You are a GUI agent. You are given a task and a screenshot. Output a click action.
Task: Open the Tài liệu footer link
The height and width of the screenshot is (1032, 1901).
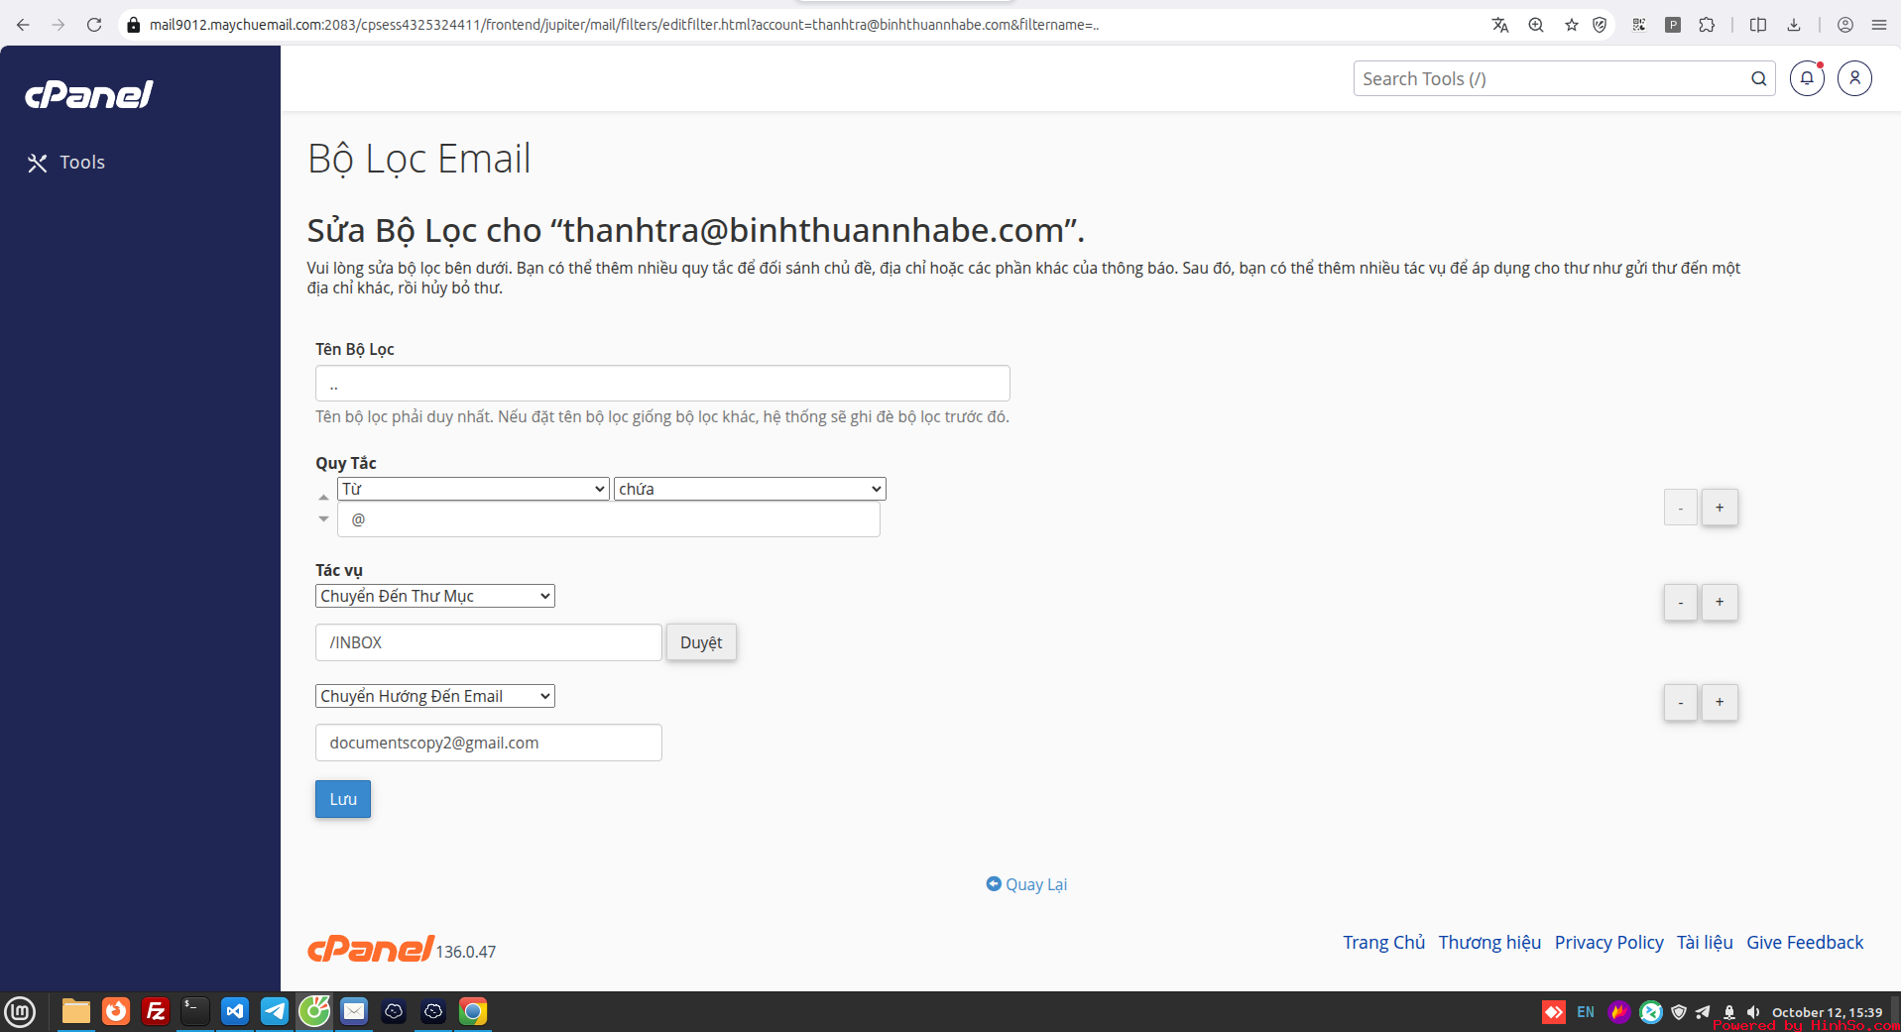point(1705,943)
